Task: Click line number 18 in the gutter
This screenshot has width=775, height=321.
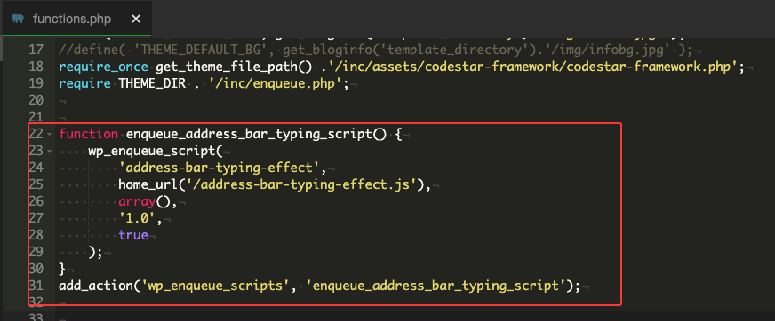Action: [36, 67]
